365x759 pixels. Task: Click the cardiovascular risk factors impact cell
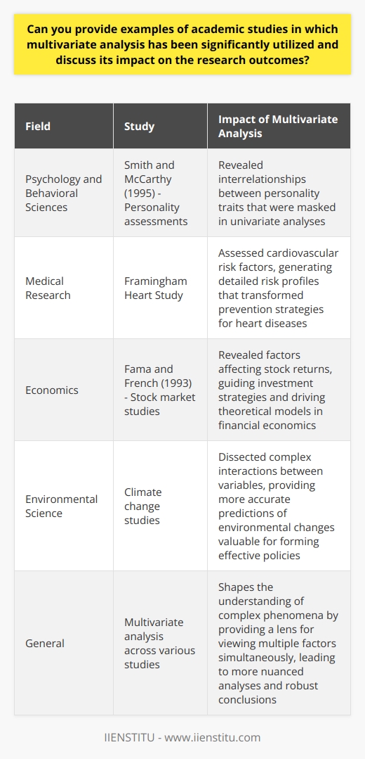tap(279, 287)
